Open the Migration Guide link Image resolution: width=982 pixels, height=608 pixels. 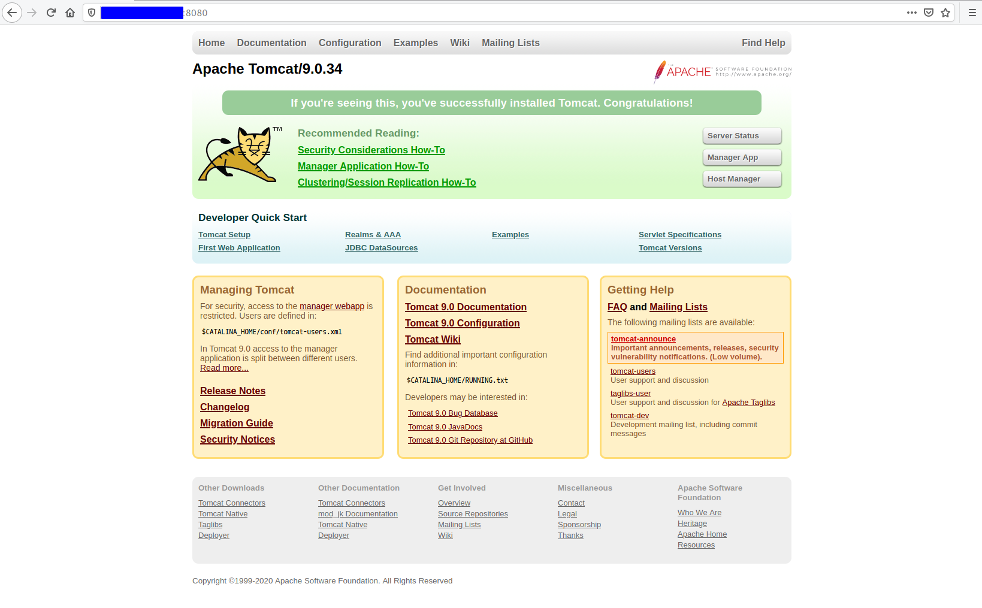point(237,424)
